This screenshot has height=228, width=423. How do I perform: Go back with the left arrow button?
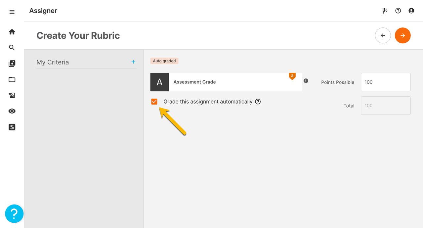click(383, 35)
